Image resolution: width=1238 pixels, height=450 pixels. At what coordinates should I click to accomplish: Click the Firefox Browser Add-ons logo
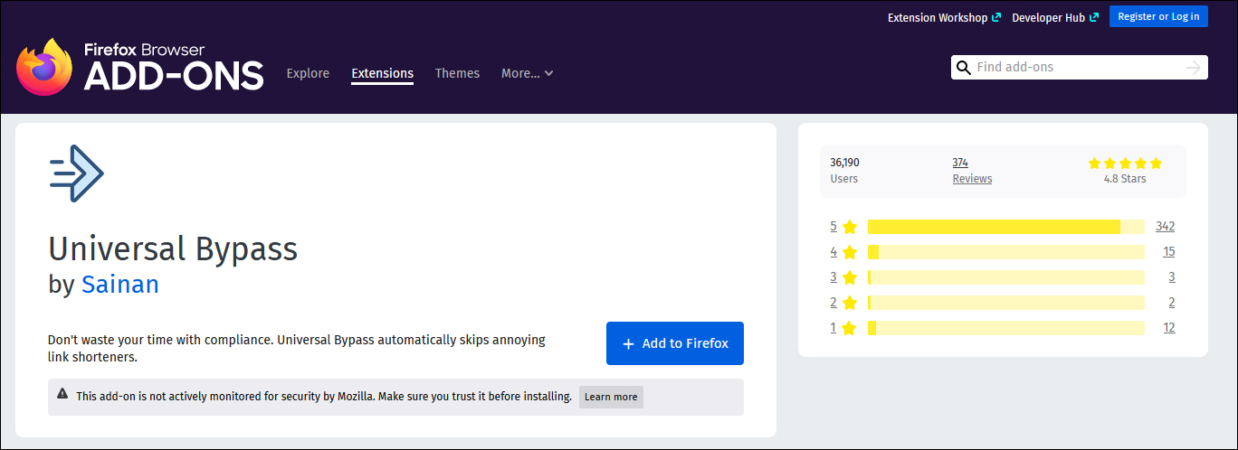click(x=140, y=67)
